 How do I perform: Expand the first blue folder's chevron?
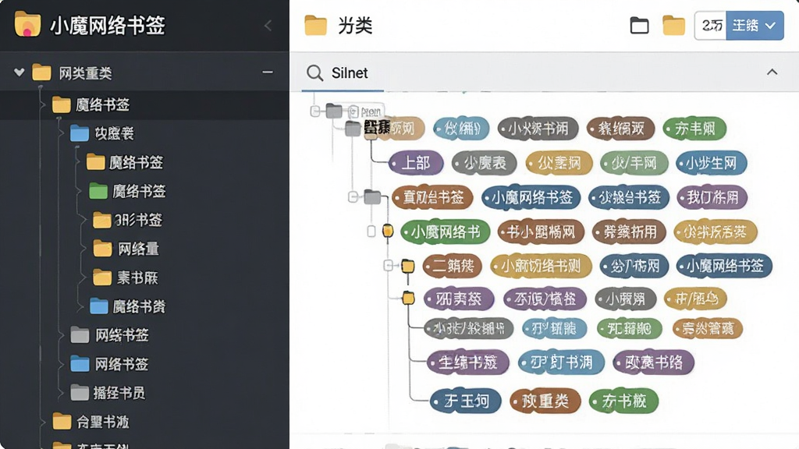61,133
